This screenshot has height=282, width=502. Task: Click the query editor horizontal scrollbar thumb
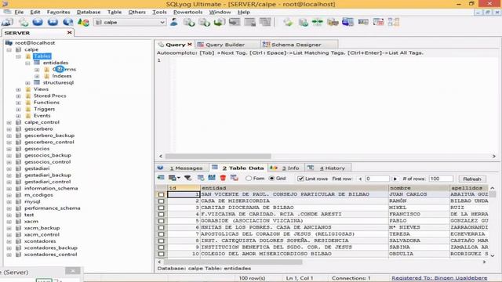click(x=218, y=157)
